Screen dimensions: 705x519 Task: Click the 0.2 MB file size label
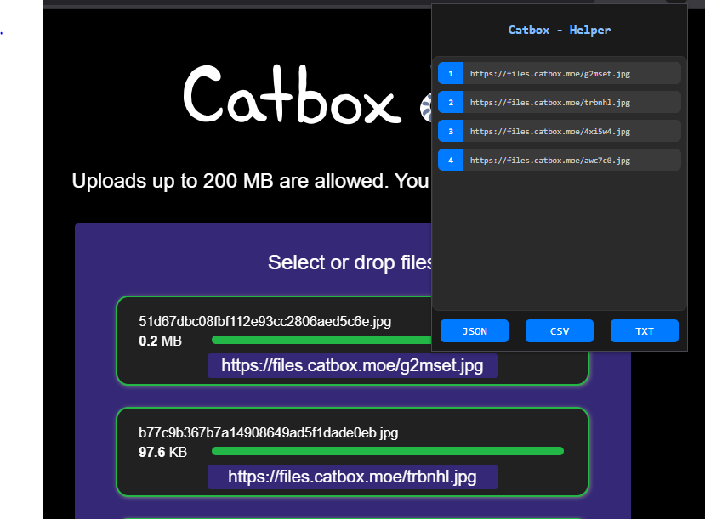coord(160,341)
